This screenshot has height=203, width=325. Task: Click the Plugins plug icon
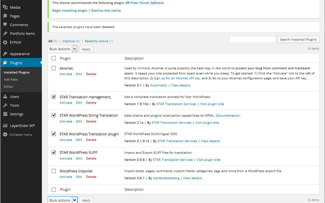point(5,63)
